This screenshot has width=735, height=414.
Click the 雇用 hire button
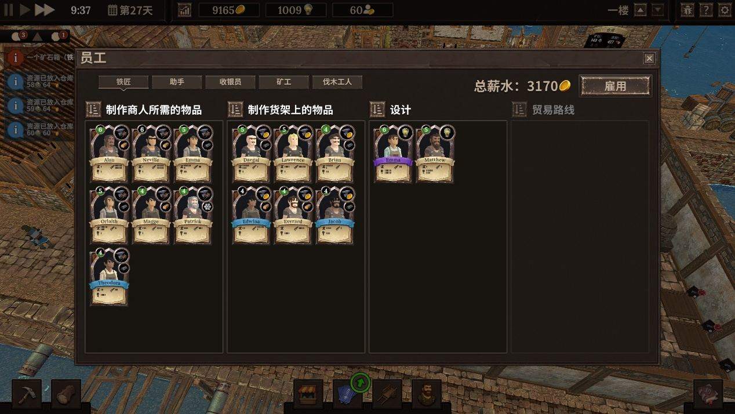point(616,86)
